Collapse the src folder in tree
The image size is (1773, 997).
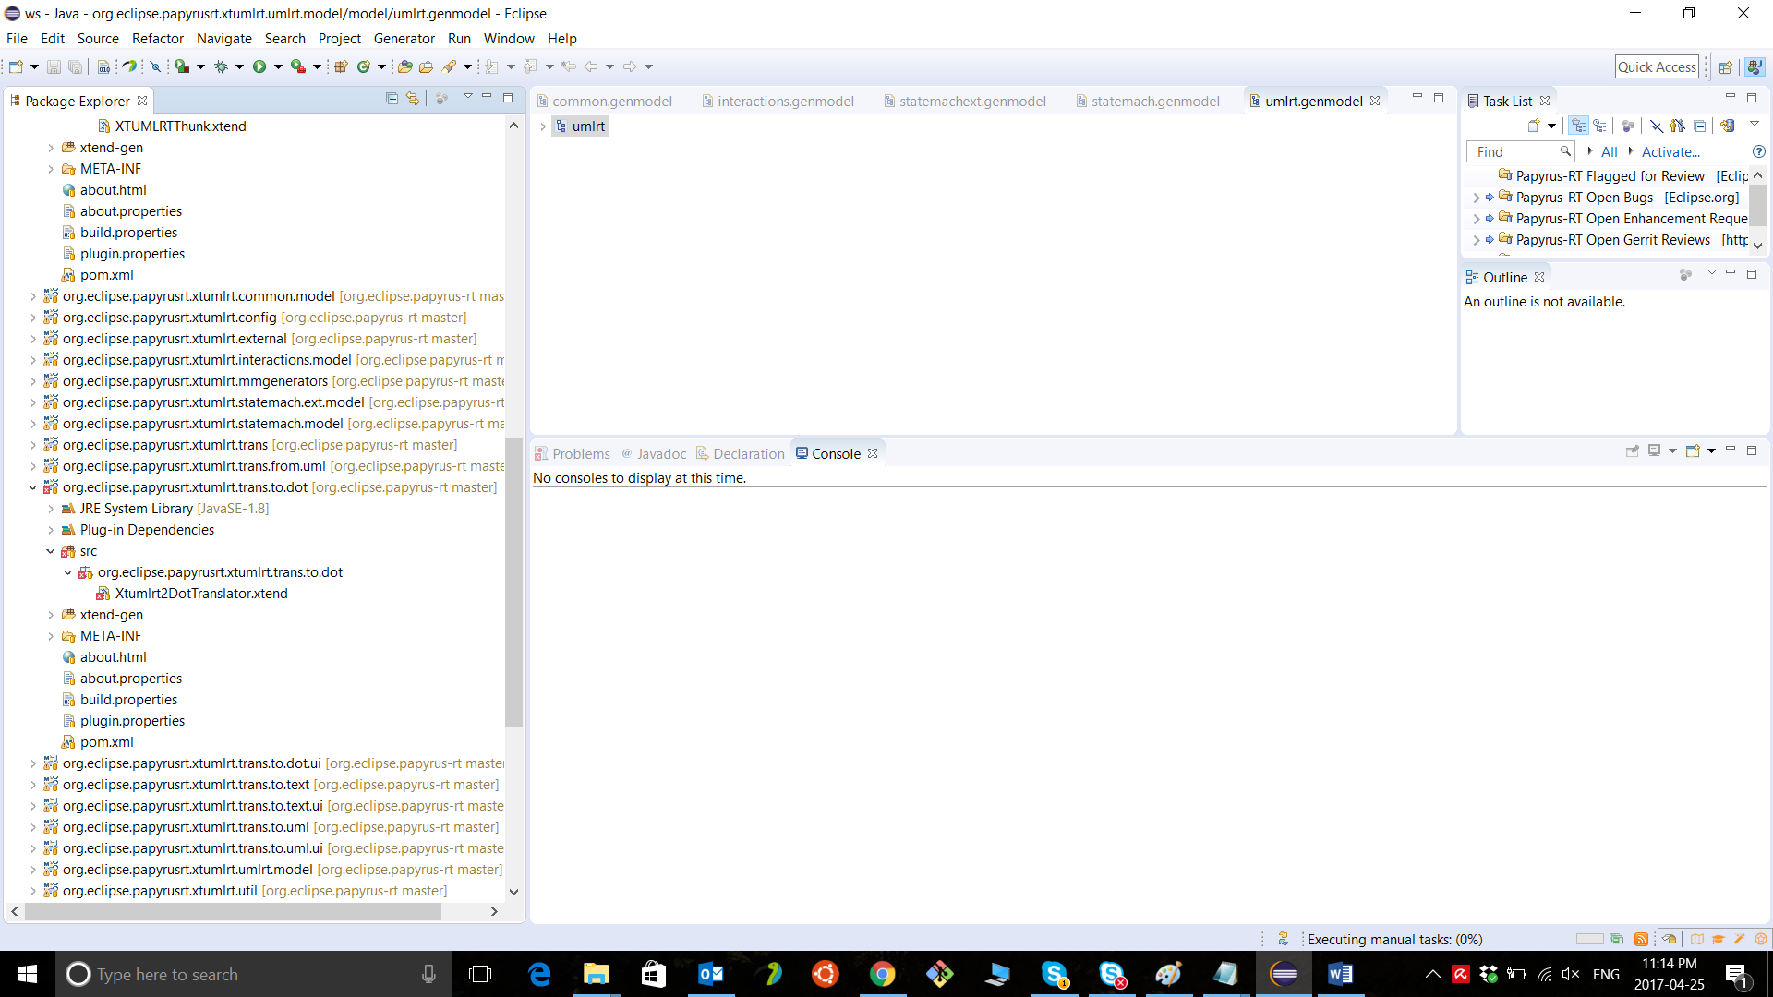51,551
